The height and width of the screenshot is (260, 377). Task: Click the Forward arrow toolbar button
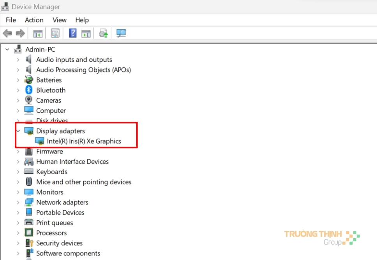20,33
